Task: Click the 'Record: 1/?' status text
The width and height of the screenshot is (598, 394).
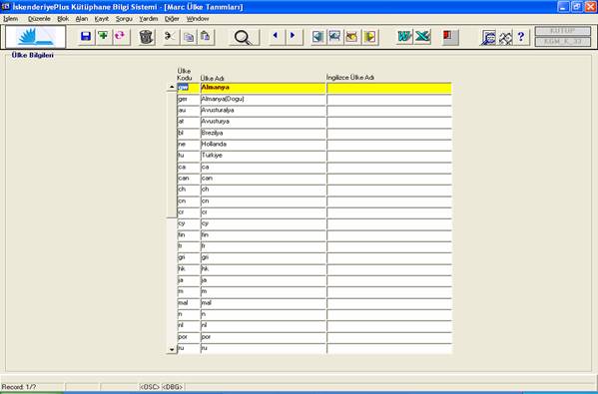Action: (19, 387)
